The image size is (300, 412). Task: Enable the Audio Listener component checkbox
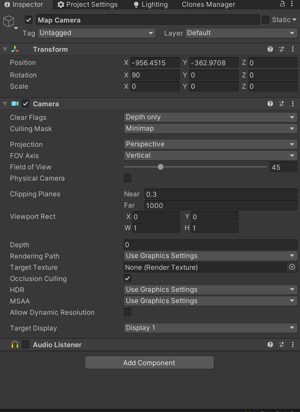(x=26, y=344)
